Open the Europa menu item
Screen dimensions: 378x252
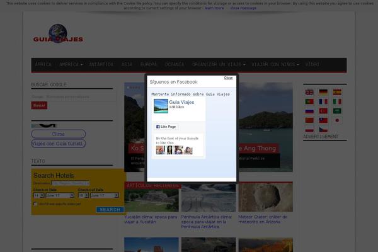coord(149,64)
